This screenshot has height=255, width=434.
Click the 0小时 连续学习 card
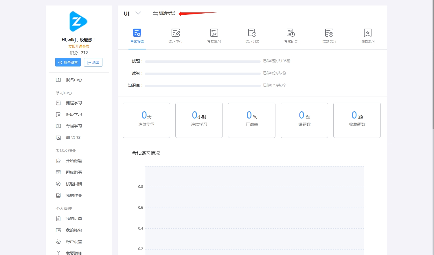point(199,120)
